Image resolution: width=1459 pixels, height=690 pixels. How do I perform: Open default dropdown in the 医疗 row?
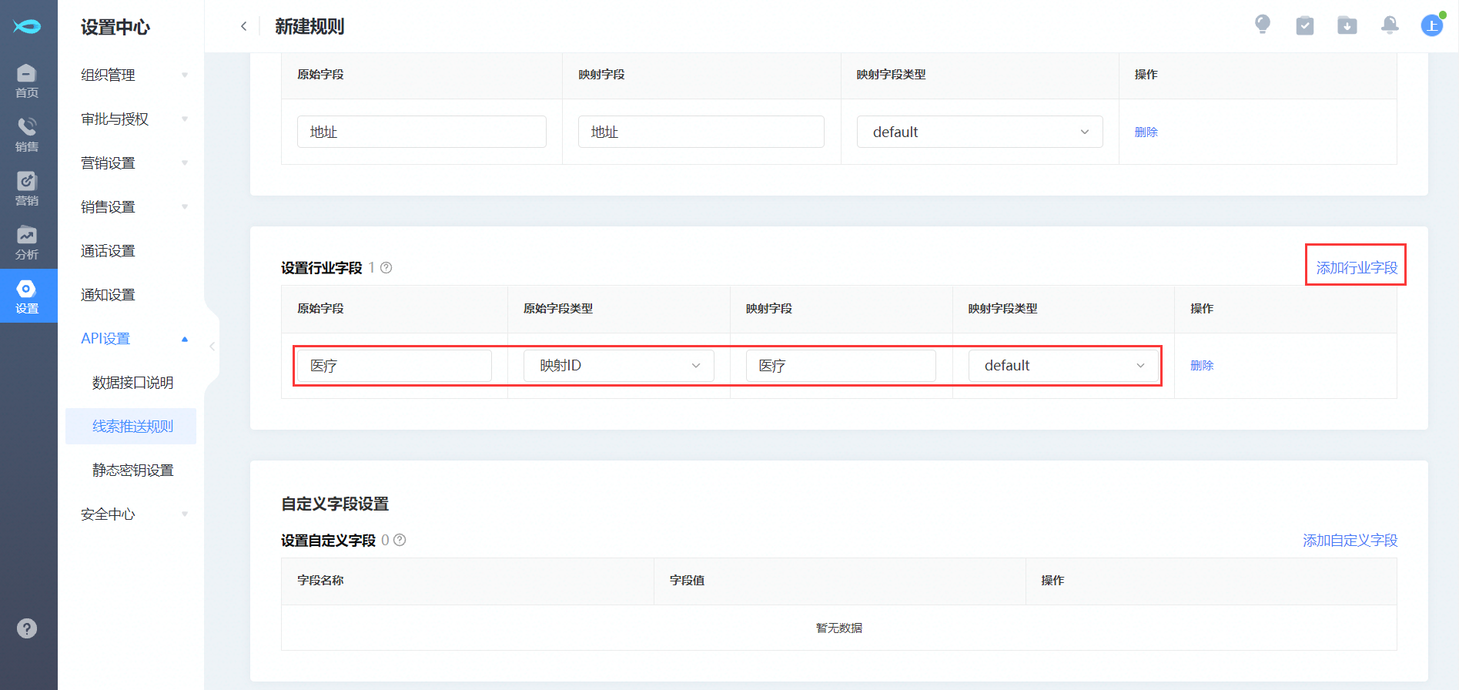click(x=1063, y=366)
